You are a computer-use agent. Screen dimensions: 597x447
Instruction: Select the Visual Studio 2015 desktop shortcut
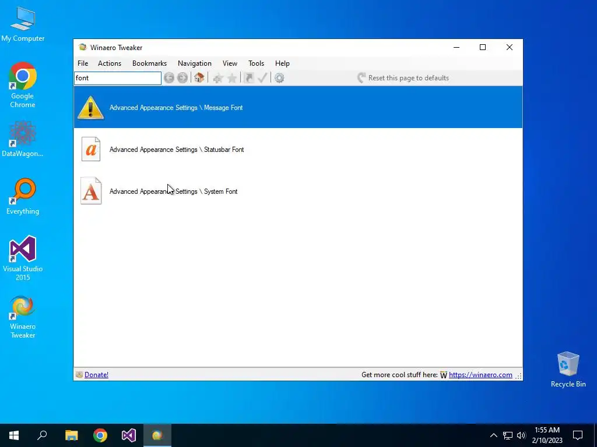coord(23,258)
